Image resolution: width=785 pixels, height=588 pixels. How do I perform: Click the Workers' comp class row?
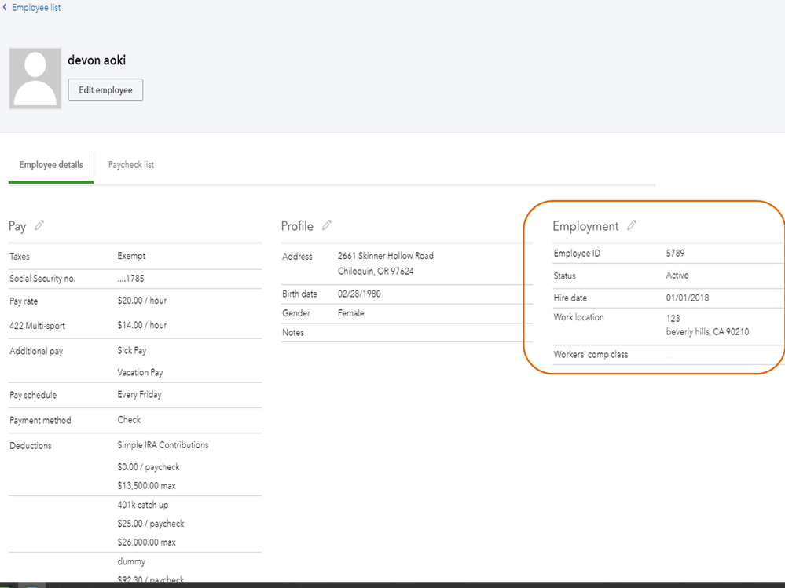tap(591, 355)
